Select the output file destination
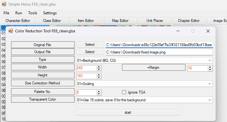Screen dimensions: 227x122 [x=90, y=52]
